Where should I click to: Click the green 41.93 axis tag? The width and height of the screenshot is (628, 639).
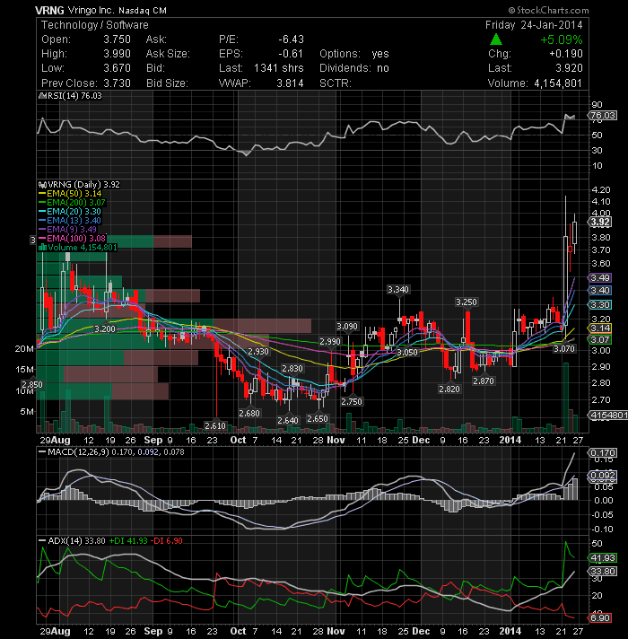click(602, 558)
